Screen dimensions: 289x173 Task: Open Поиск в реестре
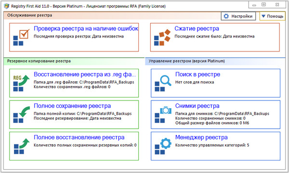click(x=197, y=74)
